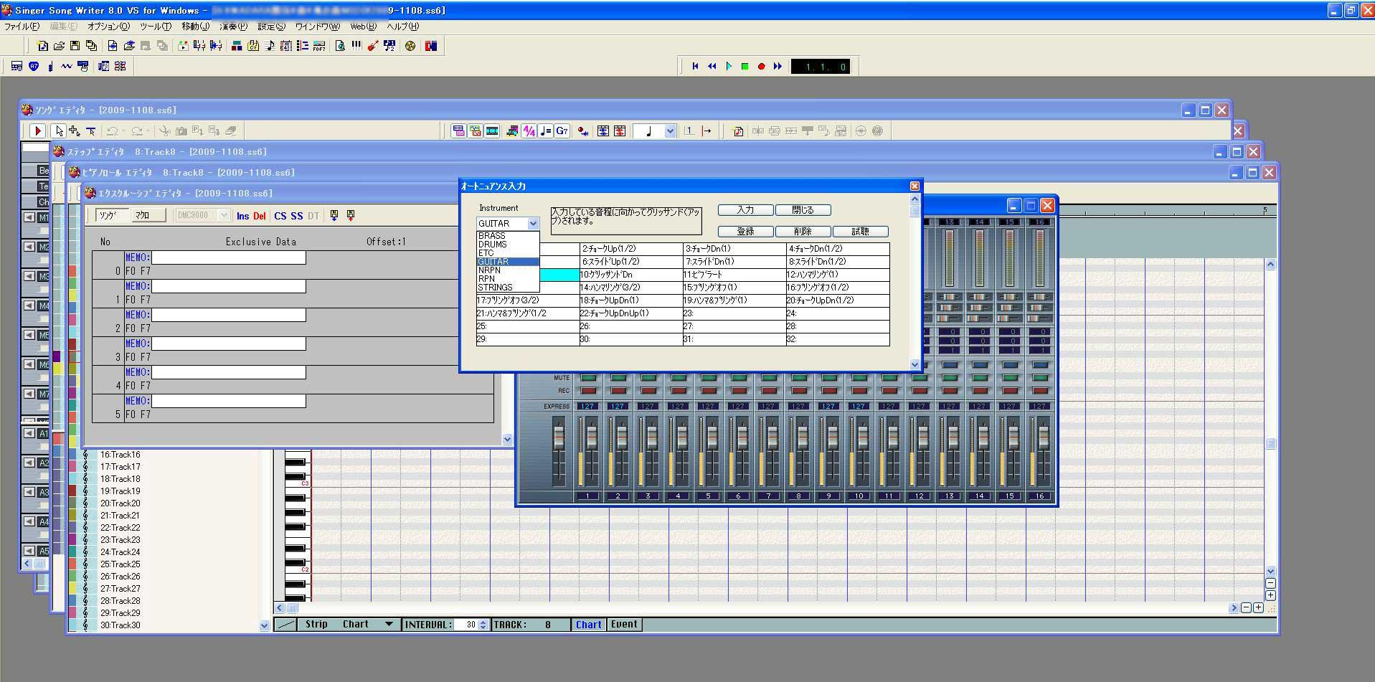Viewport: 1375px width, 682px height.
Task: Toggle REC for mixer channel 13
Action: click(x=950, y=391)
